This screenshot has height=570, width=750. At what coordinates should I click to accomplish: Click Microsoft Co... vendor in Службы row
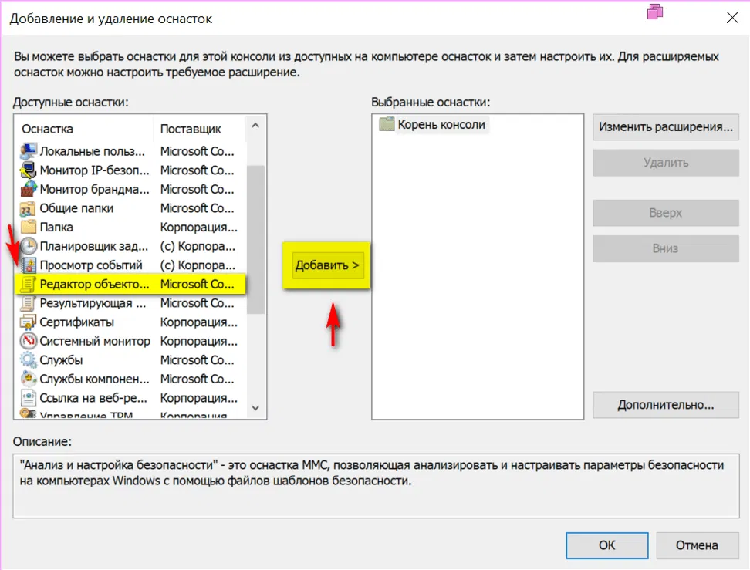197,360
